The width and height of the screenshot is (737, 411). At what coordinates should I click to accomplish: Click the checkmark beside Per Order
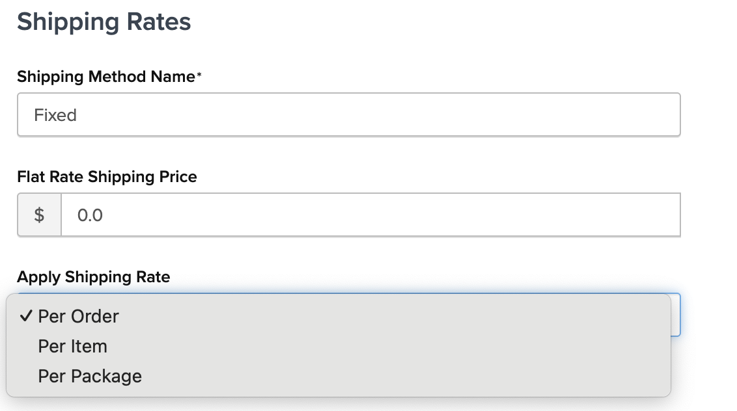click(26, 316)
